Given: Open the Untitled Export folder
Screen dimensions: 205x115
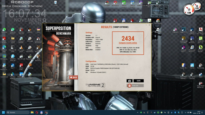Looking at the screenshot, I should coord(13,40).
